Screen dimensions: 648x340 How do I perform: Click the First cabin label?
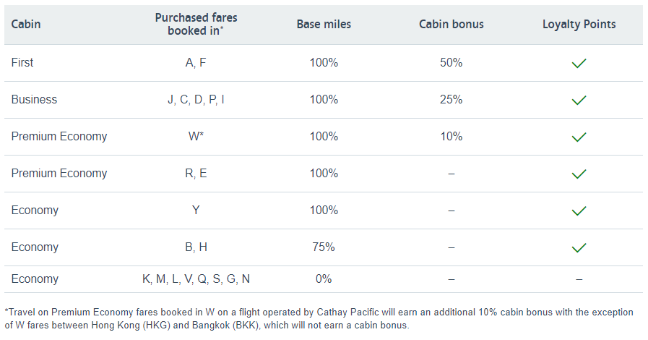22,62
